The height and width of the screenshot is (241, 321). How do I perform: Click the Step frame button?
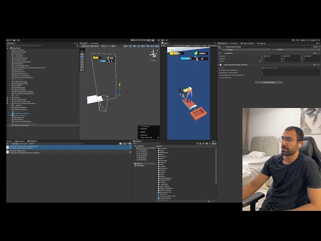click(167, 40)
